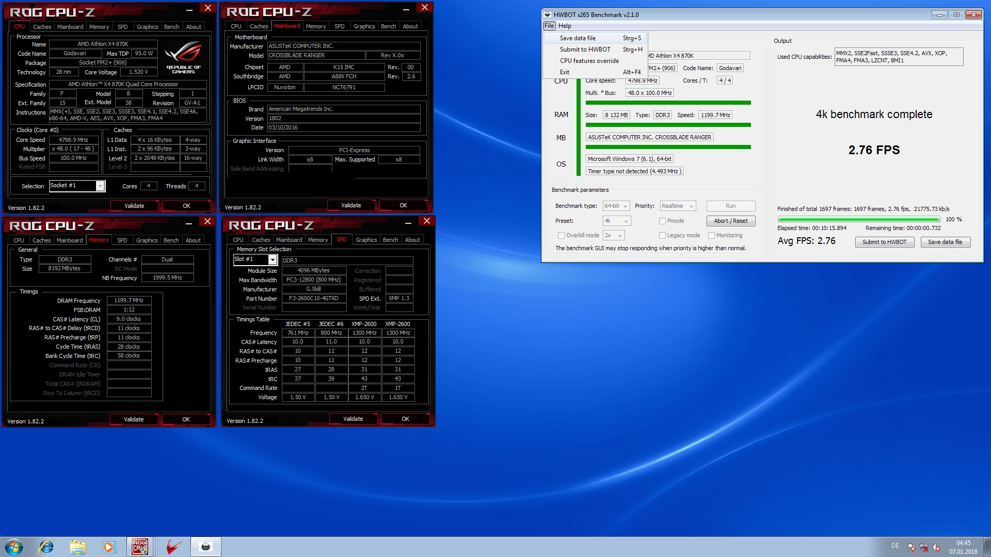The width and height of the screenshot is (991, 557).
Task: Open the Windows Start menu orb
Action: pyautogui.click(x=14, y=547)
